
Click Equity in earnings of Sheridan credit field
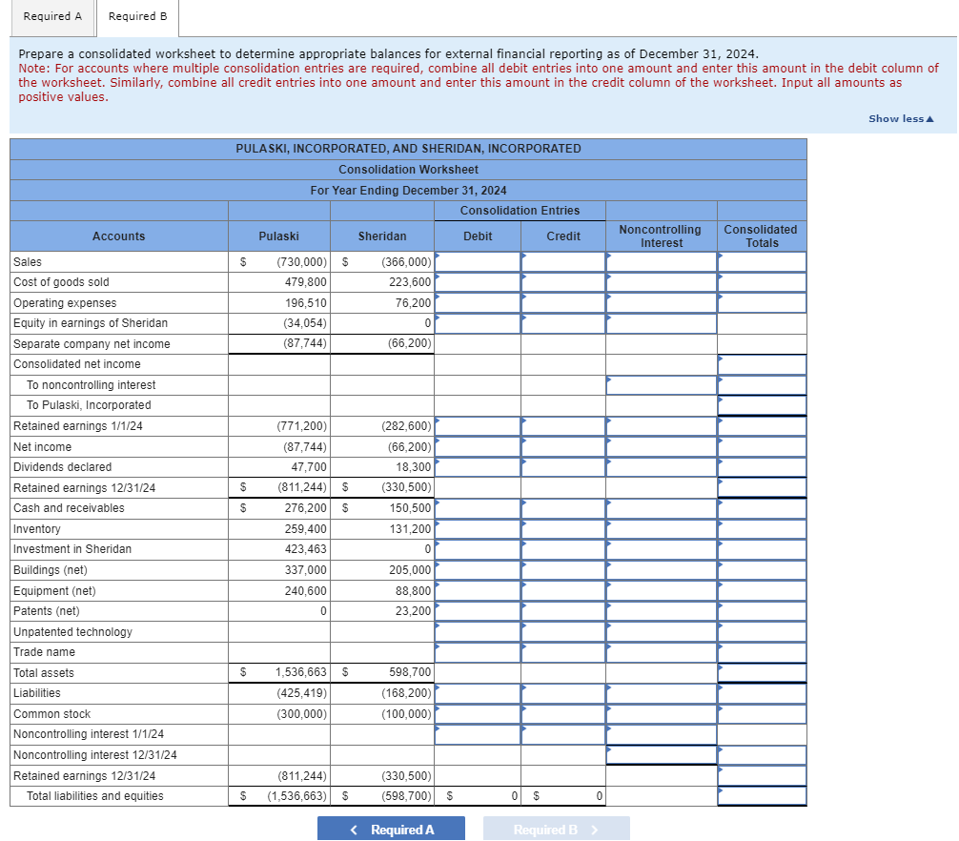point(563,323)
